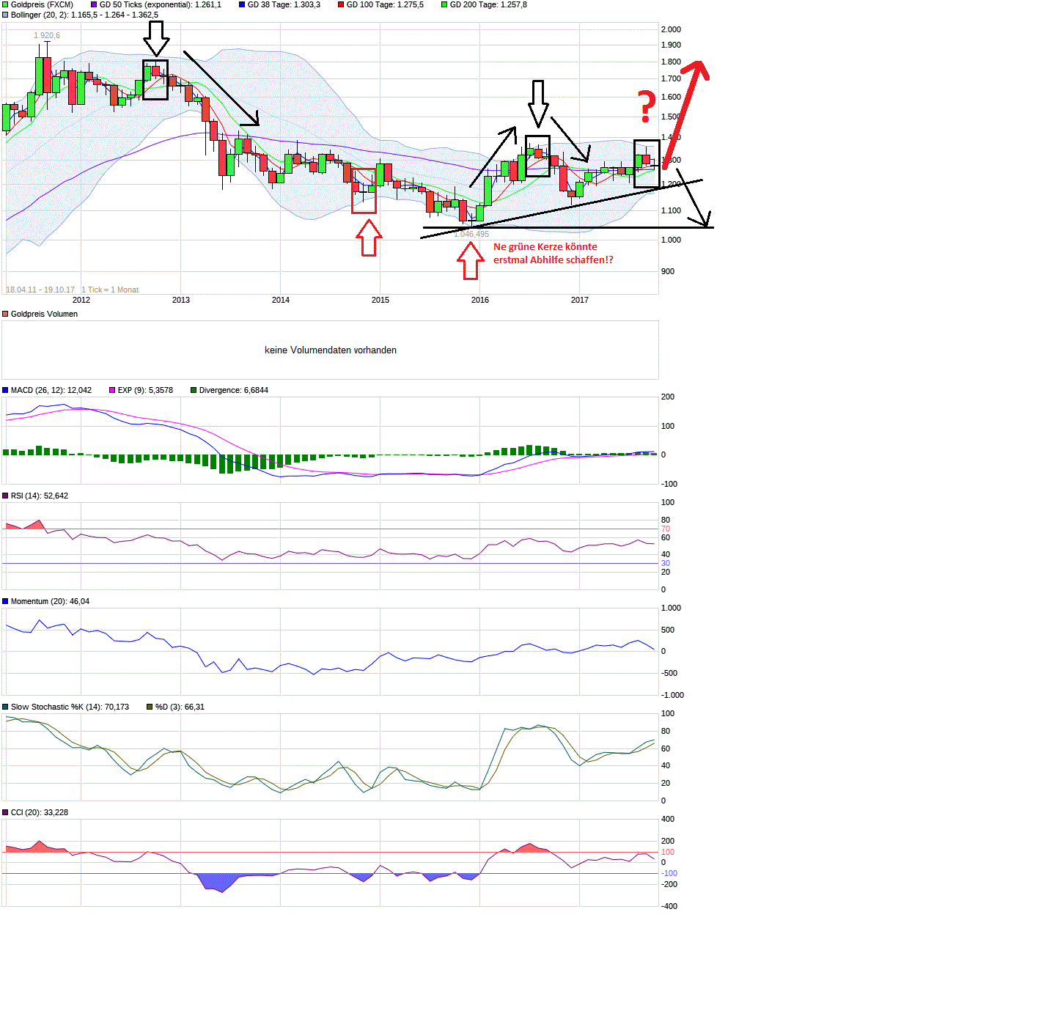1063x1019 pixels.
Task: Select the CCI (20) indicator icon
Action: (5, 812)
